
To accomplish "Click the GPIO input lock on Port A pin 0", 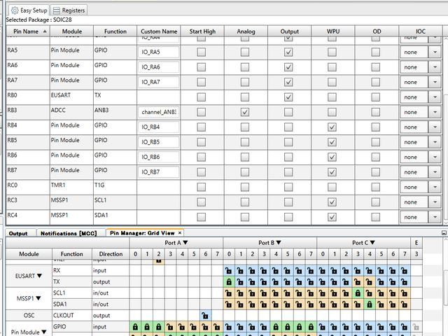I will [x=136, y=327].
